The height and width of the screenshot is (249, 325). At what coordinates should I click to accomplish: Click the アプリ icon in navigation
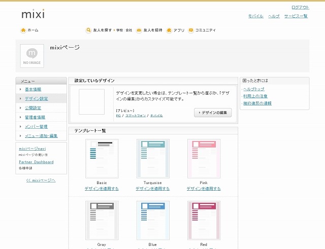click(x=169, y=30)
